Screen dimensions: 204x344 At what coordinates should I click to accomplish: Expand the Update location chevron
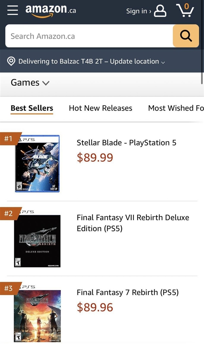point(163,62)
